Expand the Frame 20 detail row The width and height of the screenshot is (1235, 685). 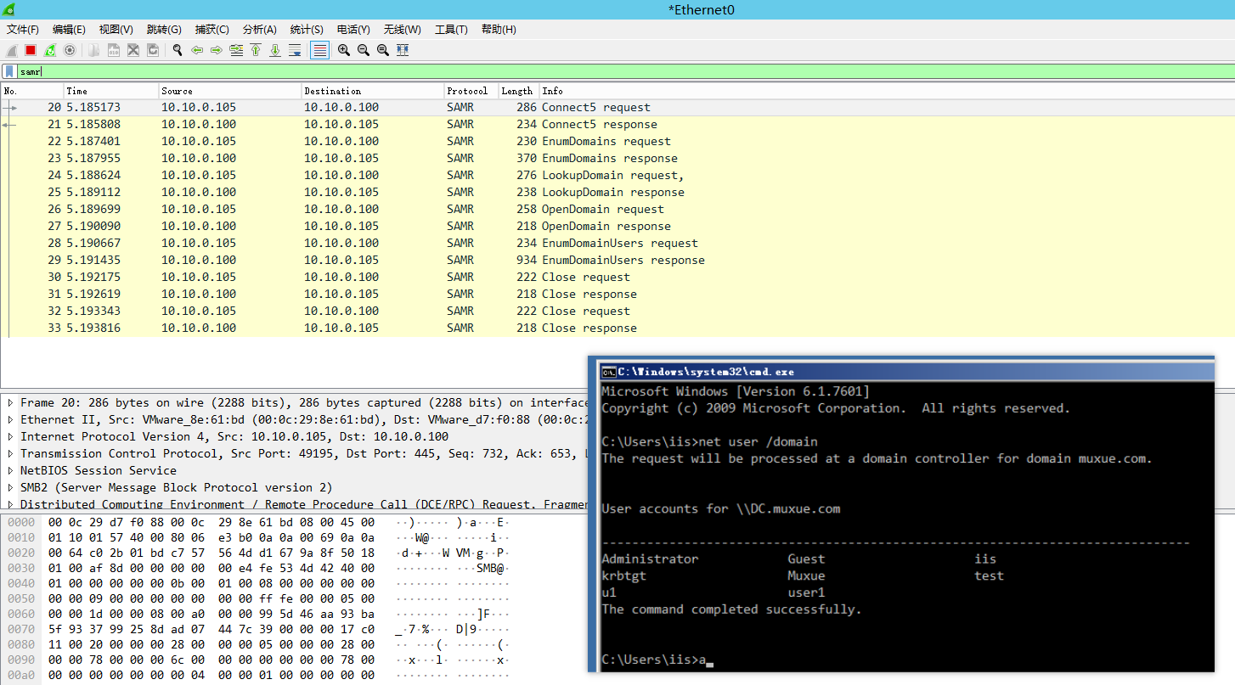click(10, 402)
